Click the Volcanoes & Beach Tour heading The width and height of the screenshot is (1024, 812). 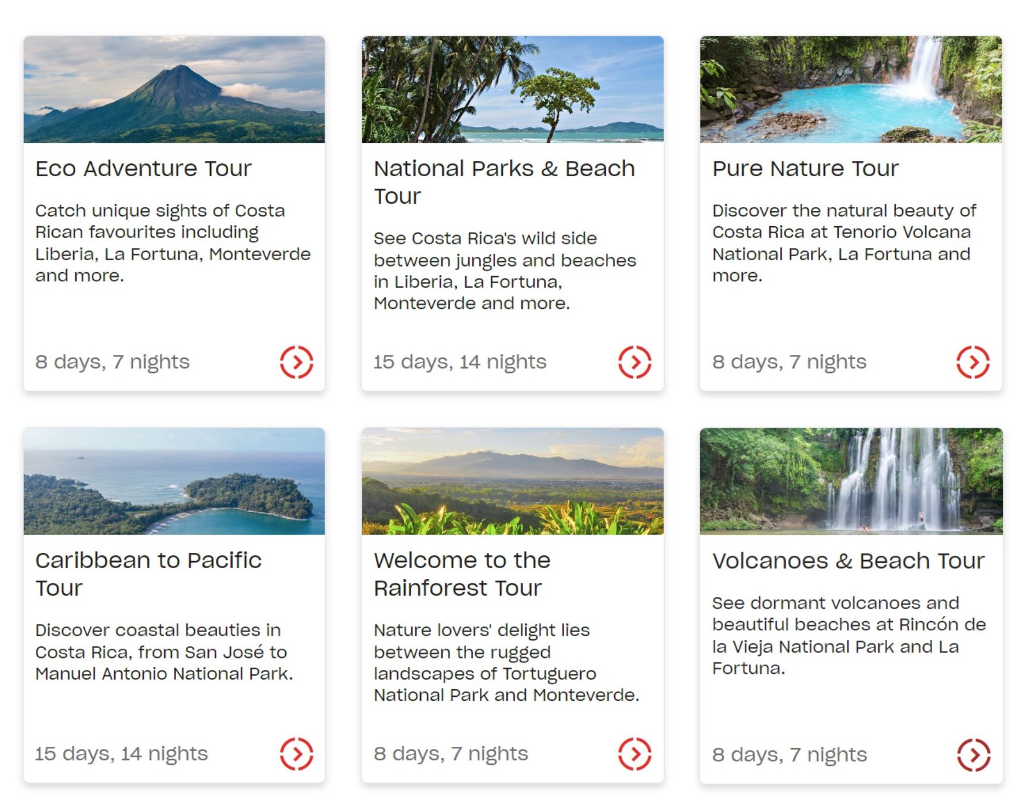[x=848, y=561]
